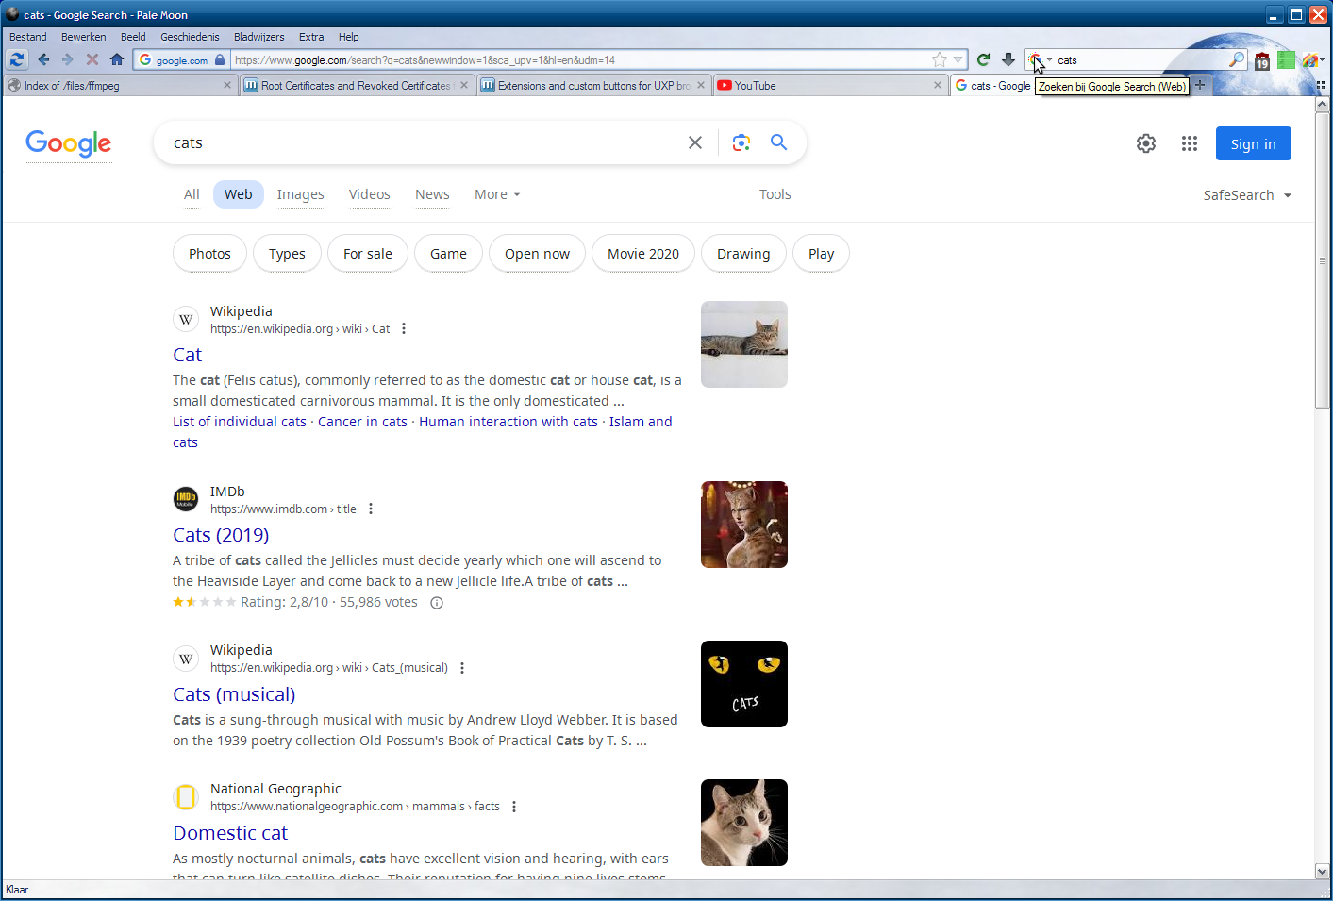1333x901 pixels.
Task: Click the colorful icon at the toolbar's end
Action: click(x=1309, y=60)
